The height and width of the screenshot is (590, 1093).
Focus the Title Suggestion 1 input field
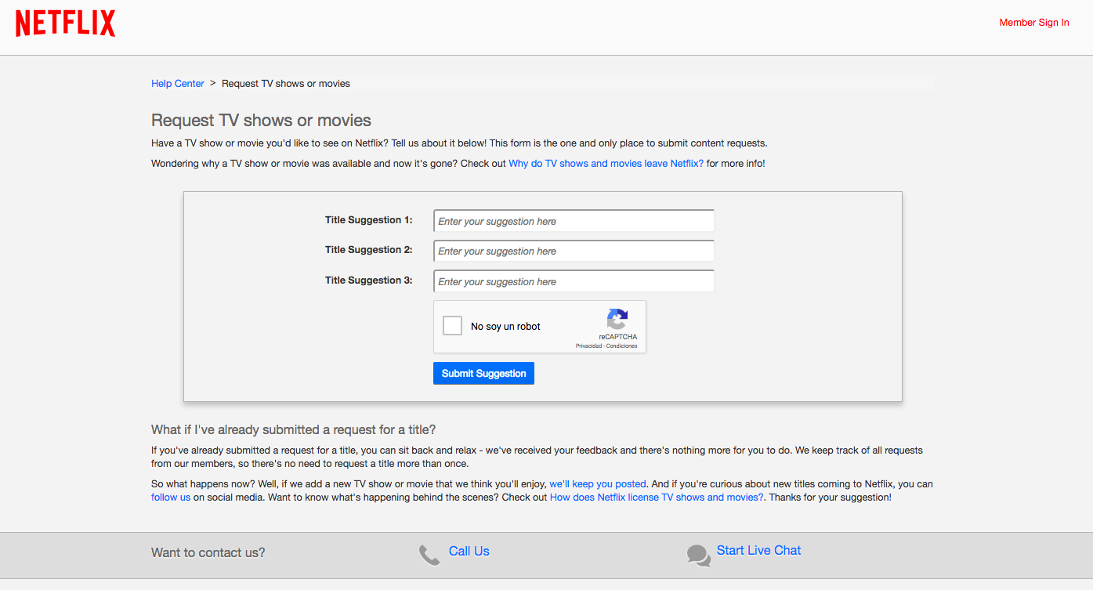574,222
